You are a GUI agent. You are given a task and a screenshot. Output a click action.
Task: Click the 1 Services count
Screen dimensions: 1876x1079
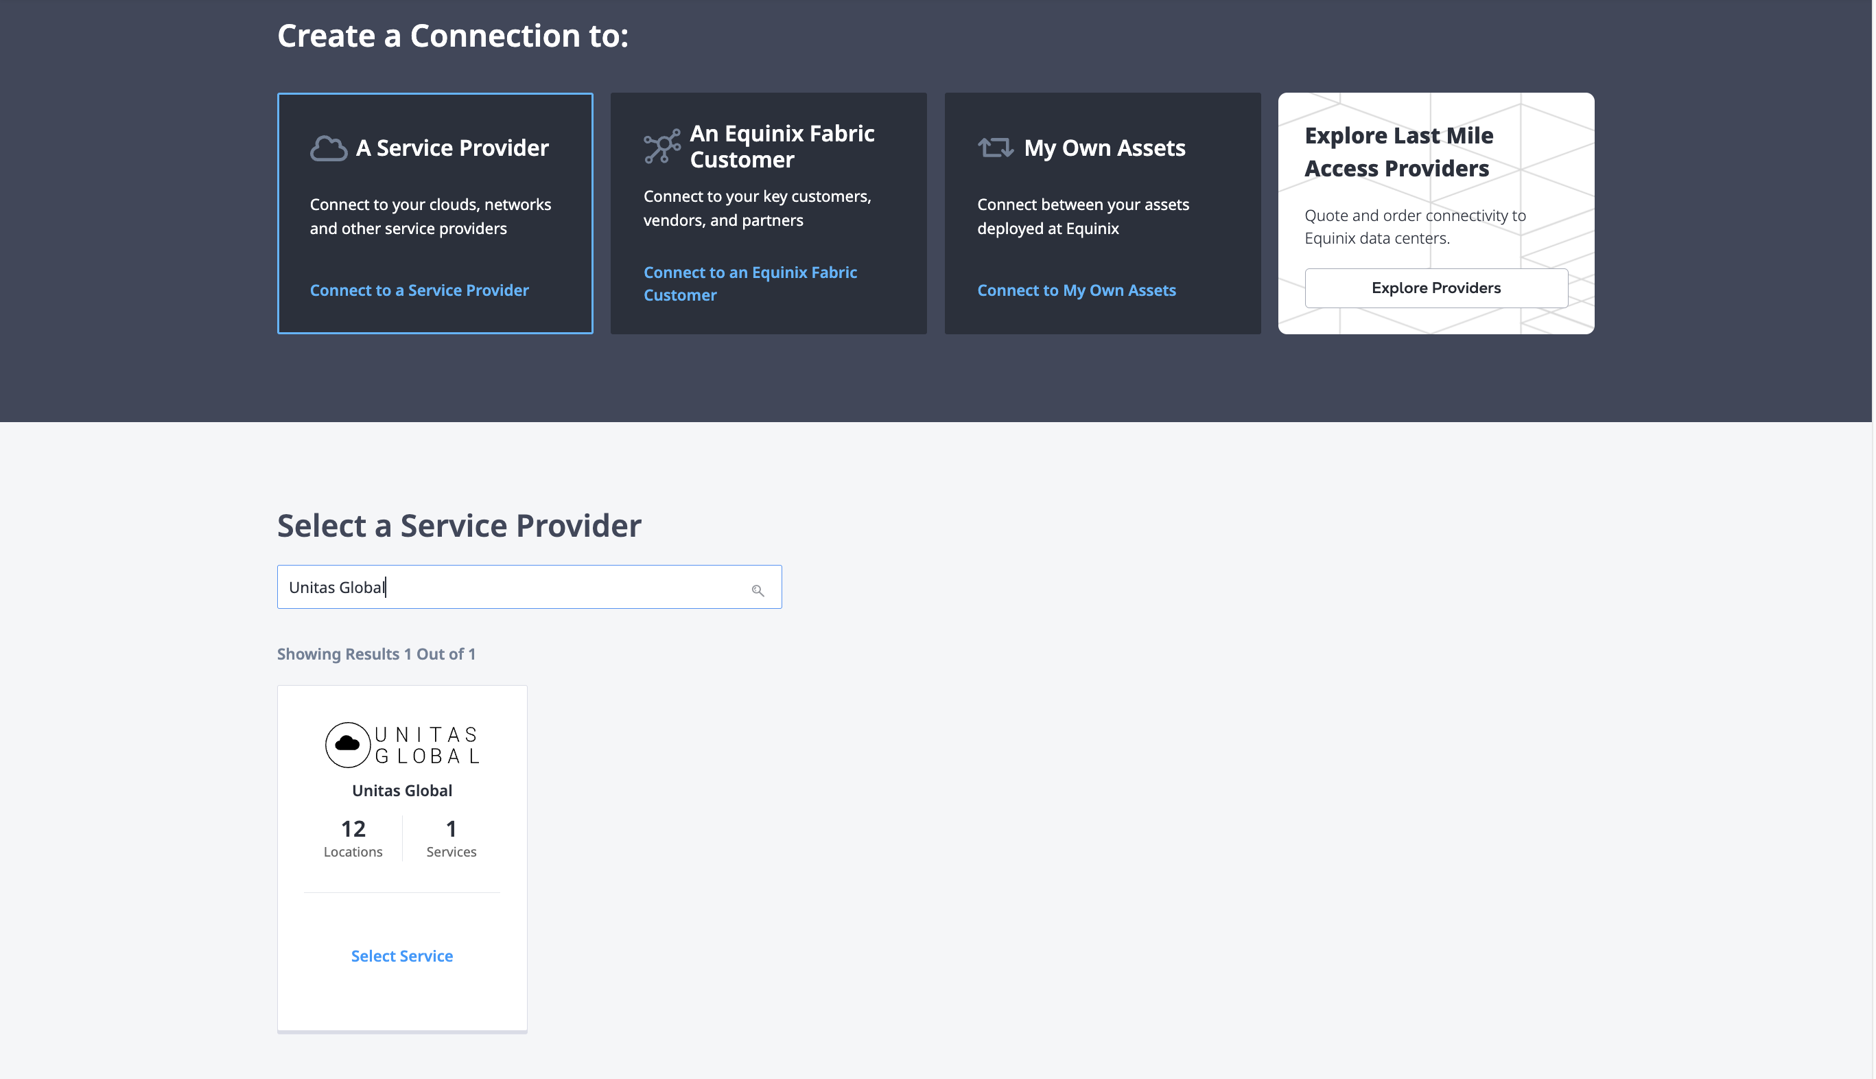[451, 838]
